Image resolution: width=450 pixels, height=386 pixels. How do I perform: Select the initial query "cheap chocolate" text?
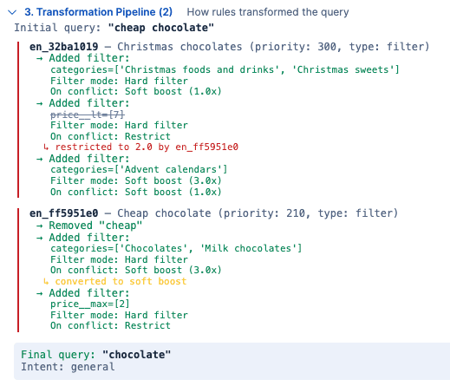(160, 28)
